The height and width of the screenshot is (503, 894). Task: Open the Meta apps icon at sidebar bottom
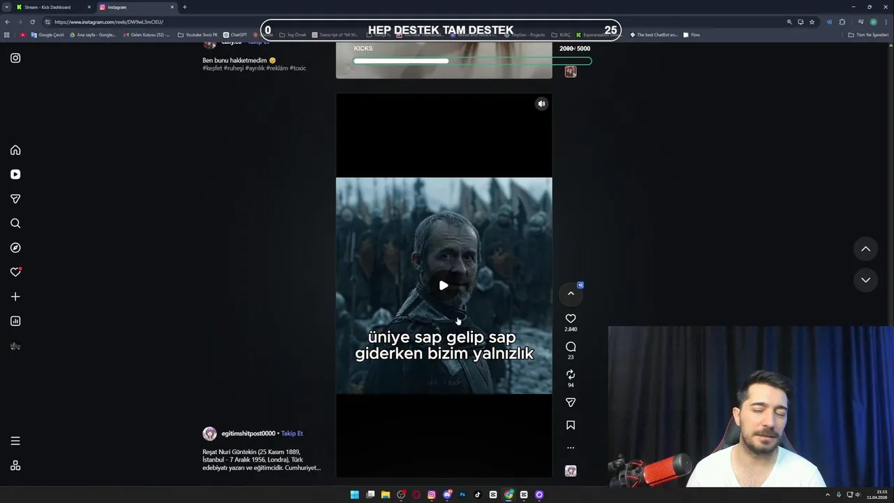[15, 466]
